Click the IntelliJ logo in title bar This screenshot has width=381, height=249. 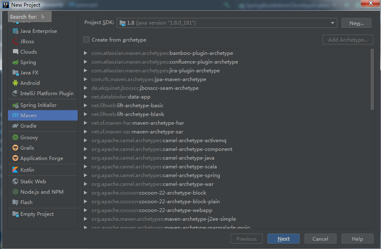point(6,5)
